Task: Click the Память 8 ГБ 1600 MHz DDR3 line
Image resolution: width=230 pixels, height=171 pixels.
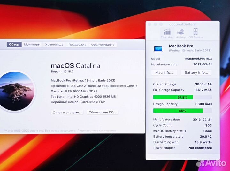Action: (x=74, y=91)
